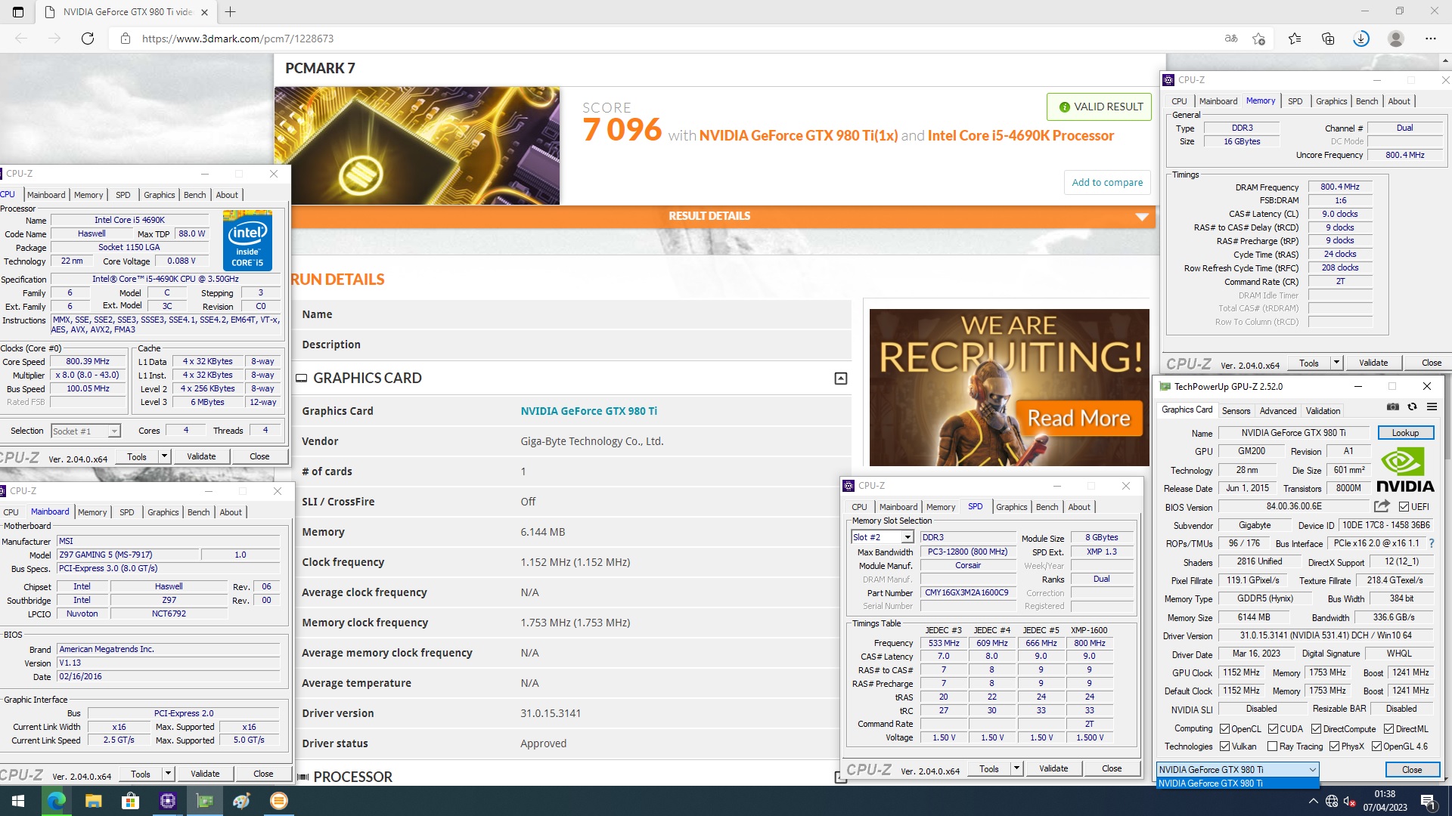
Task: Expand Tools arrow in CPU-Z Mainboard window
Action: 168,774
